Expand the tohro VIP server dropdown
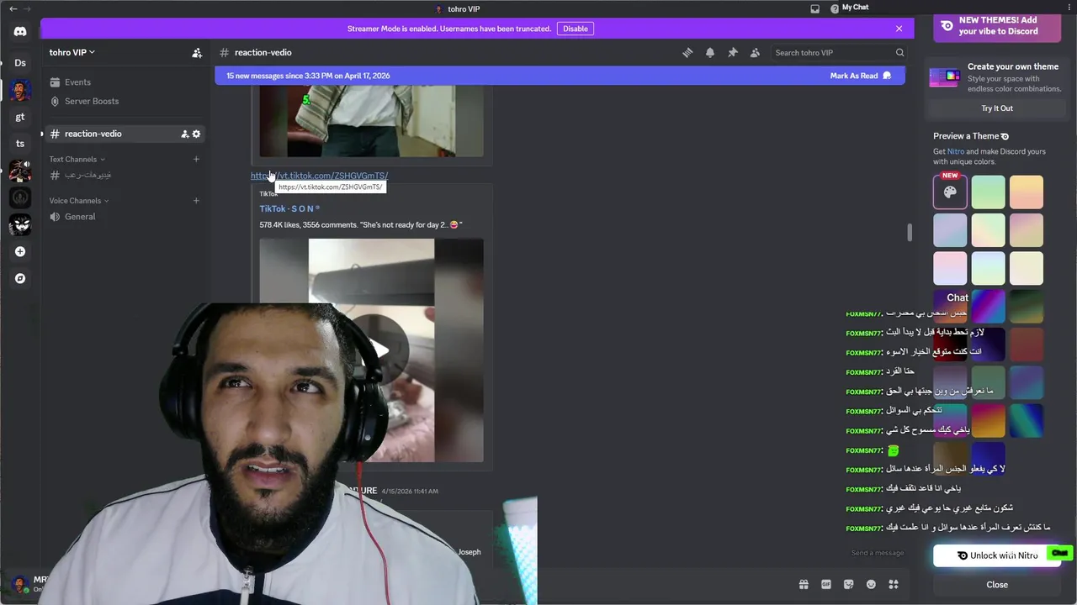1077x605 pixels. click(x=72, y=52)
